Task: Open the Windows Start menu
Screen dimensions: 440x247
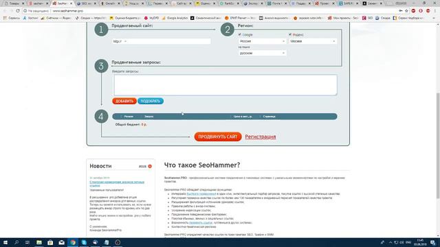Action: click(5, 242)
